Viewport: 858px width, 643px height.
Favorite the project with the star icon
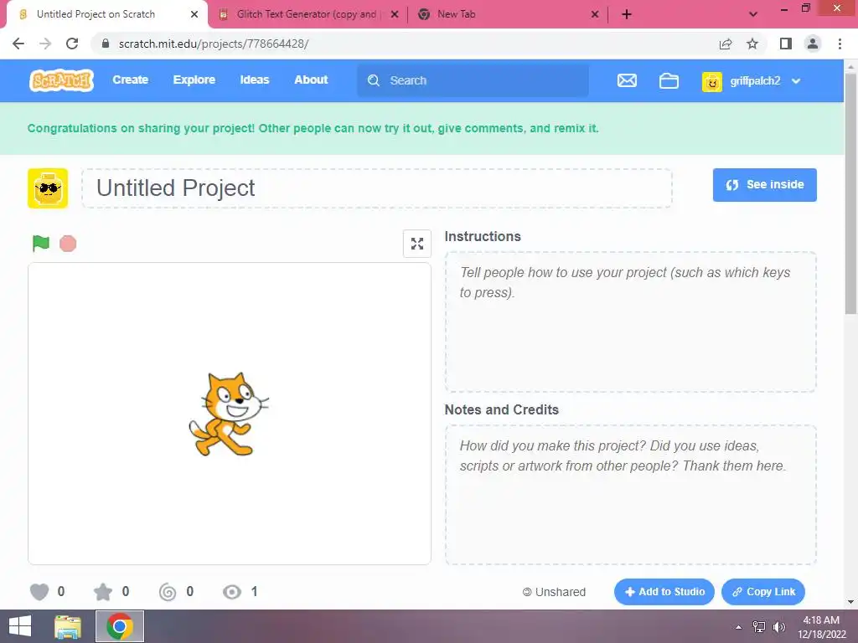click(x=103, y=592)
